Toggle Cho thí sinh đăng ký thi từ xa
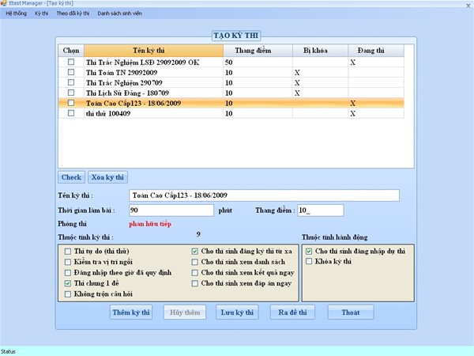The image size is (474, 356). point(195,251)
